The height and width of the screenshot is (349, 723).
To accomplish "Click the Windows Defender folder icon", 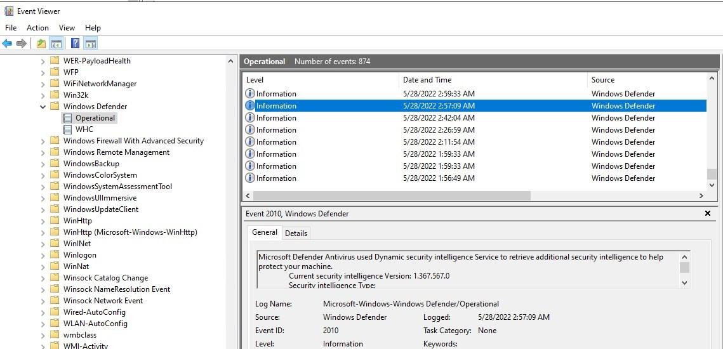I will click(x=55, y=106).
